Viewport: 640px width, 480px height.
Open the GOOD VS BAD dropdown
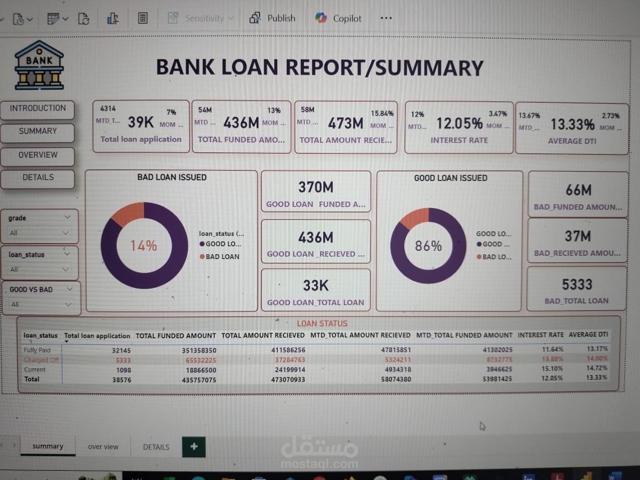tap(69, 289)
